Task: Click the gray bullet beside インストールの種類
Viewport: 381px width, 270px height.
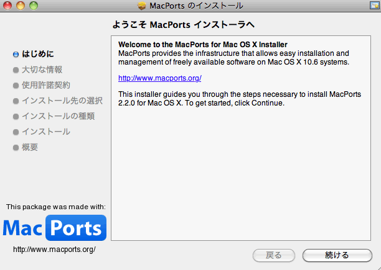Action: pyautogui.click(x=16, y=117)
